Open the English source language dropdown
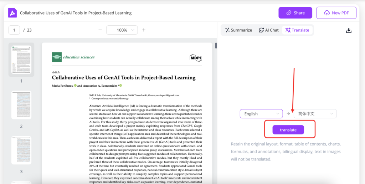 click(x=261, y=114)
